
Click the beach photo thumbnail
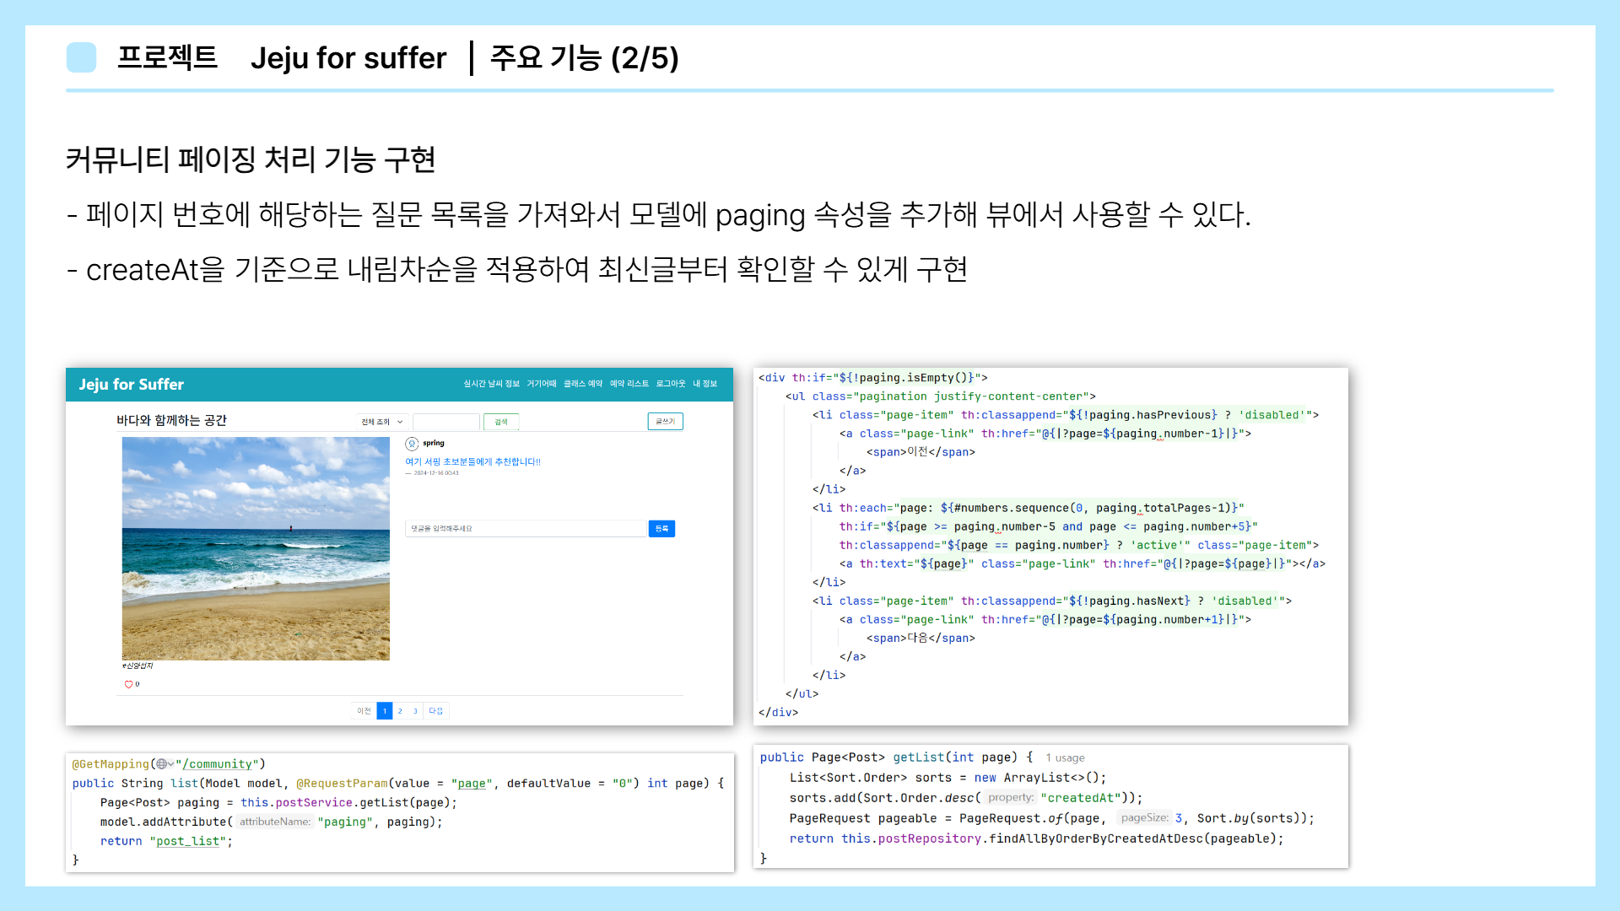click(256, 548)
